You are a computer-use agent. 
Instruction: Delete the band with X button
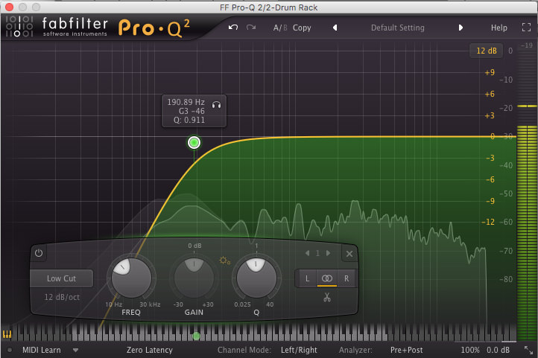point(349,254)
